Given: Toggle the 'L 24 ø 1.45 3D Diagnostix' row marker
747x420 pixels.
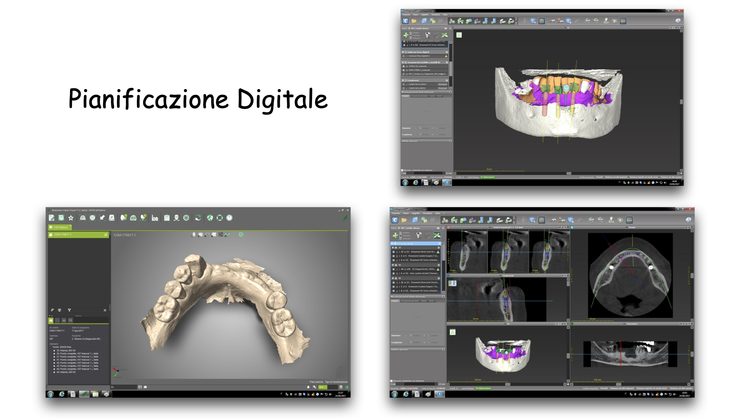Looking at the screenshot, I should 393,269.
